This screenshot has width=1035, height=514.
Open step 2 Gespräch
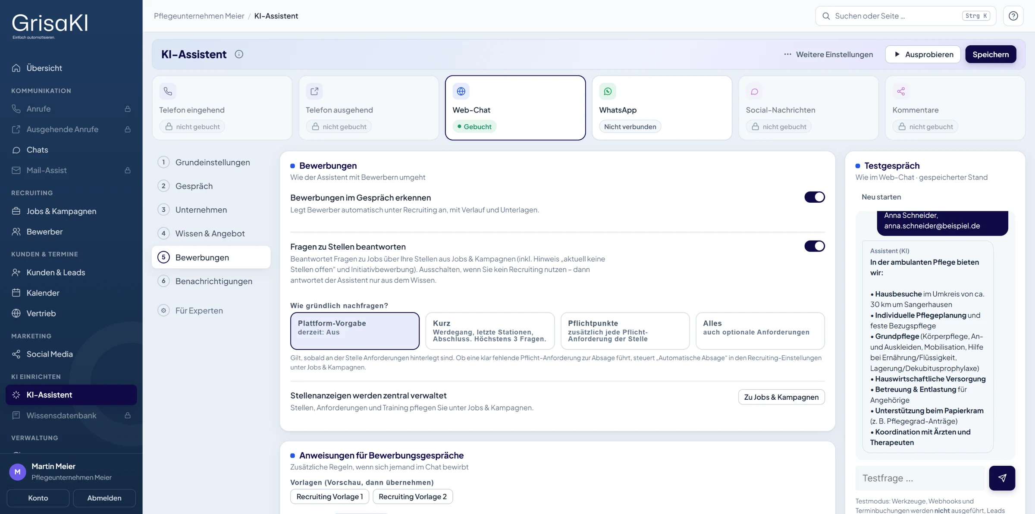tap(211, 186)
